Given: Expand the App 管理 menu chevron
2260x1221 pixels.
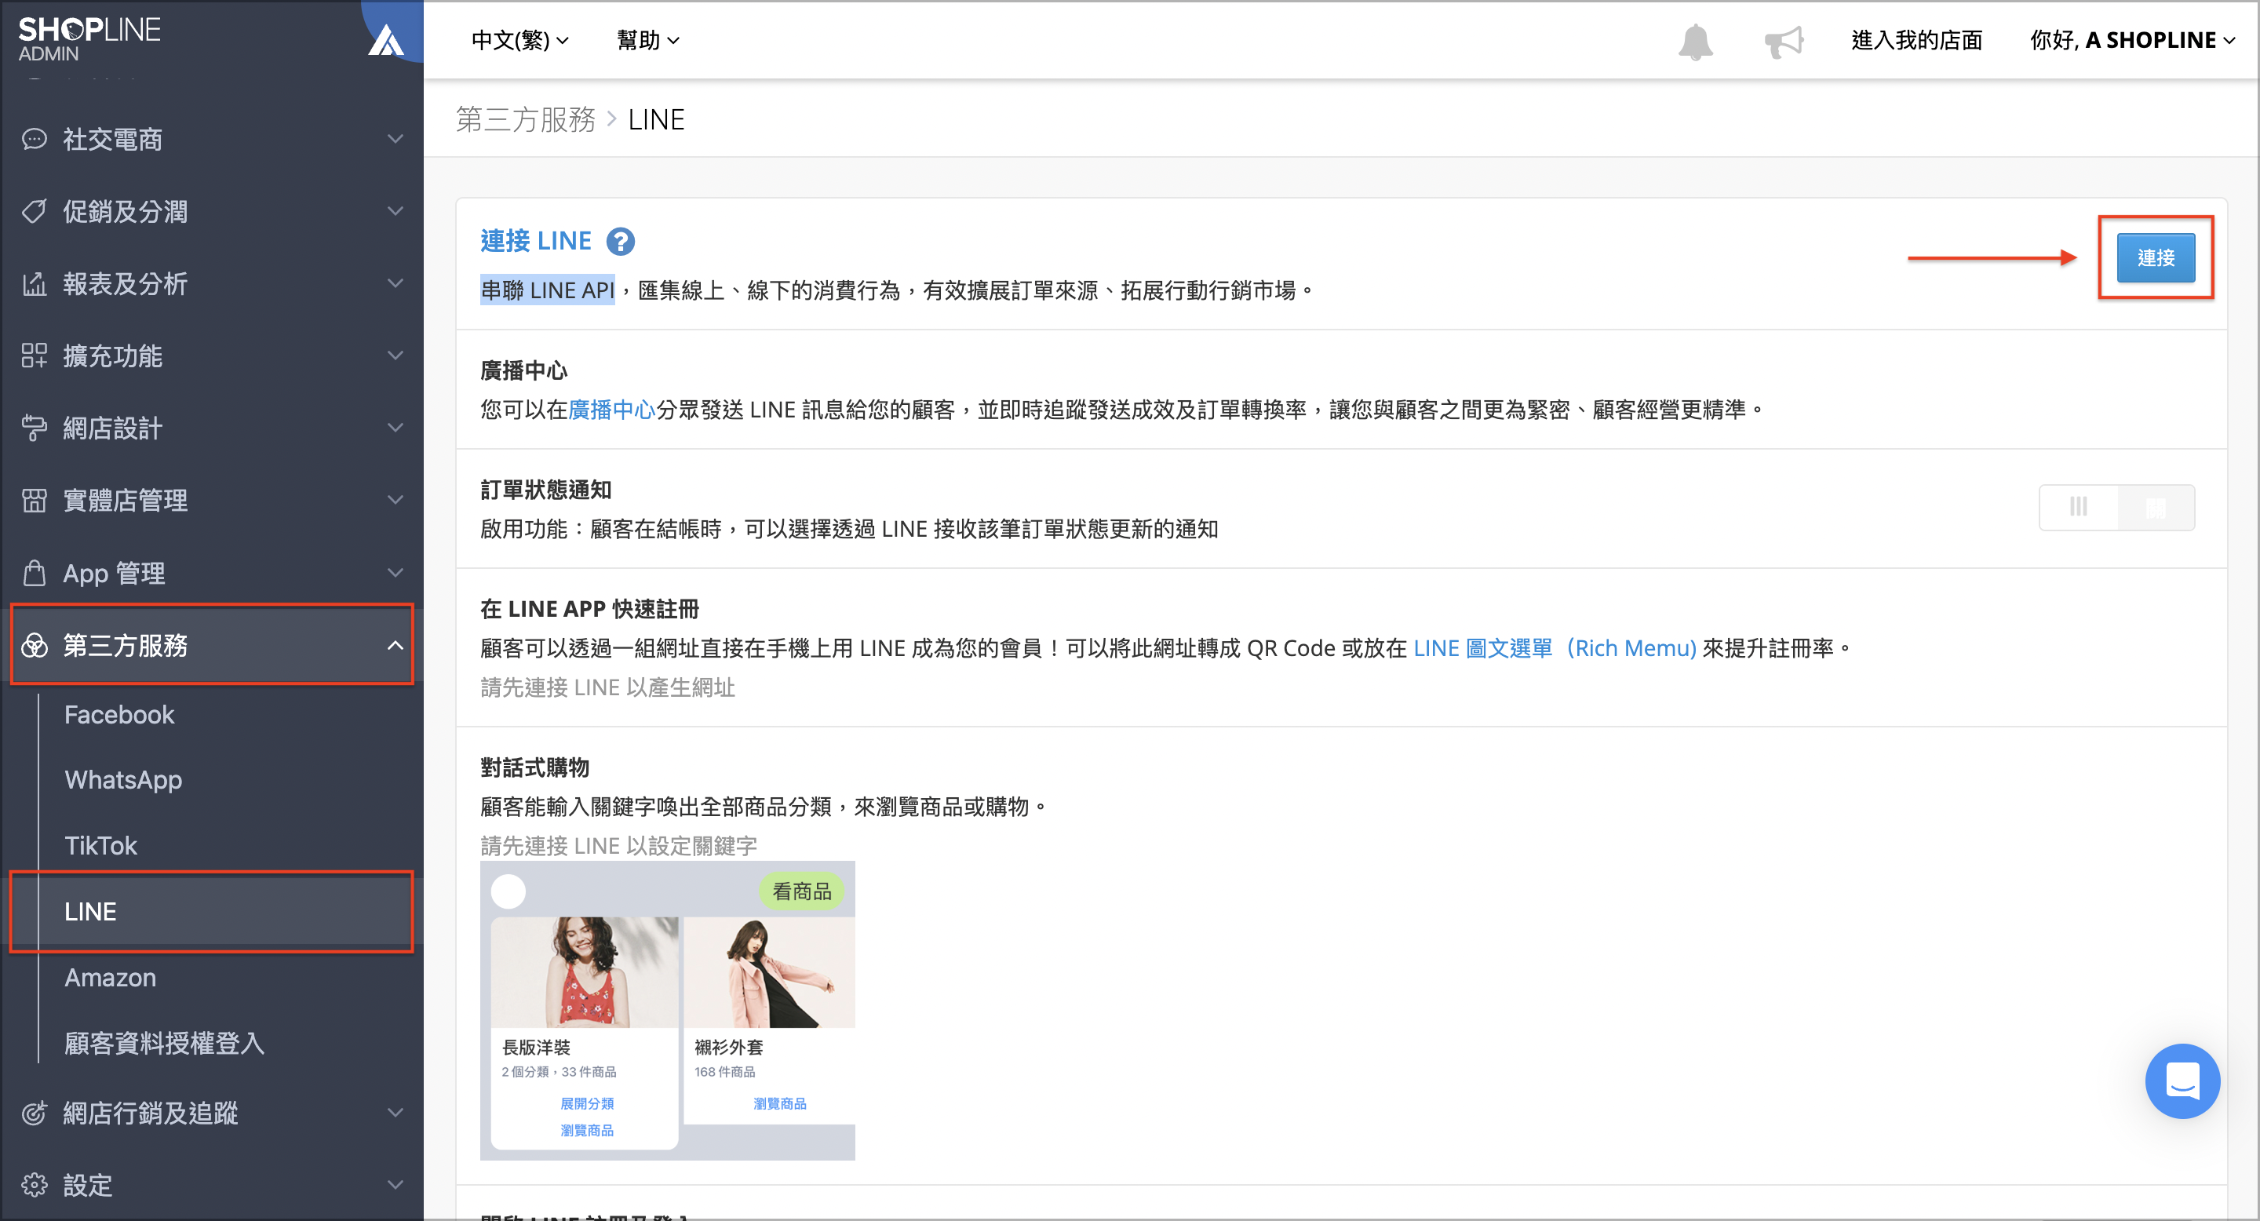Looking at the screenshot, I should pos(395,573).
